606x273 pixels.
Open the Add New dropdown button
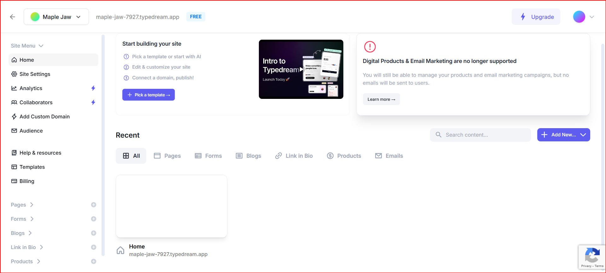click(563, 135)
